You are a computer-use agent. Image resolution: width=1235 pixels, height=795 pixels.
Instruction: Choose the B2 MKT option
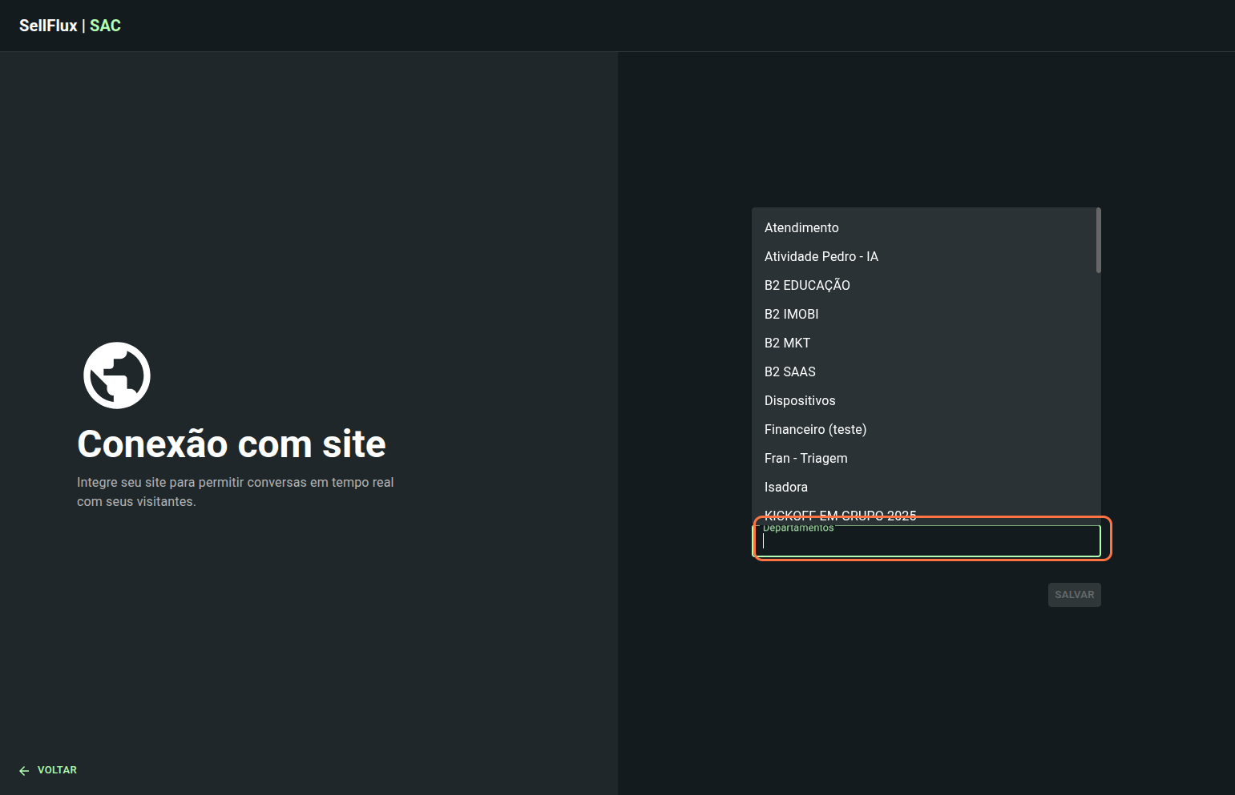pyautogui.click(x=787, y=343)
